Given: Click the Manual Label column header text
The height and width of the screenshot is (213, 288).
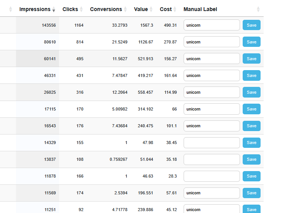Looking at the screenshot, I should click(200, 9).
